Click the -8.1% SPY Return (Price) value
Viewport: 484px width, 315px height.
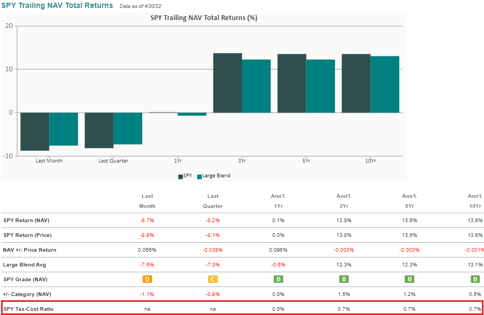tap(213, 235)
